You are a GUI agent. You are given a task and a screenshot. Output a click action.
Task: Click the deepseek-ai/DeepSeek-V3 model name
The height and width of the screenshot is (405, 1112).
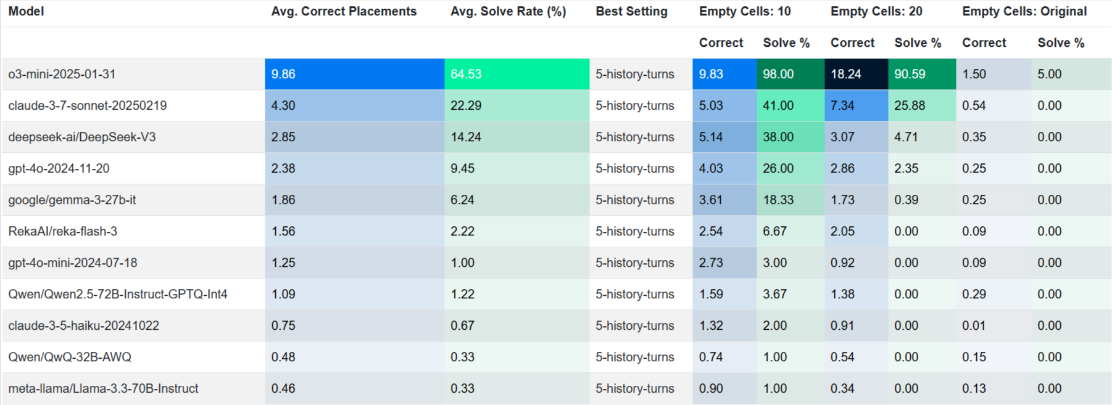[81, 137]
